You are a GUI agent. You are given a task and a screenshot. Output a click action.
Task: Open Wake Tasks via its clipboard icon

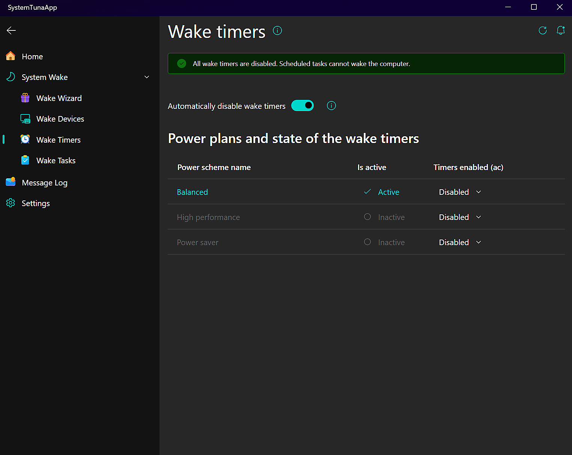25,160
